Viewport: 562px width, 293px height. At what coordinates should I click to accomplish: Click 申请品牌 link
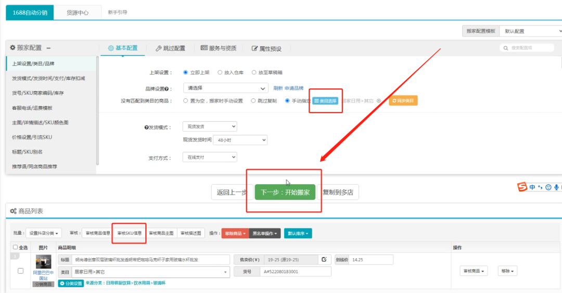294,88
